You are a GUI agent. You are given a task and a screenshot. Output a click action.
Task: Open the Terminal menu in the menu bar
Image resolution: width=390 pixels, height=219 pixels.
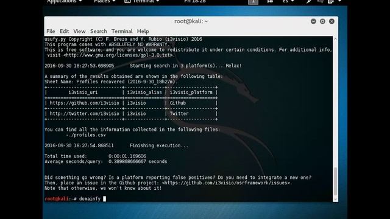click(122, 31)
